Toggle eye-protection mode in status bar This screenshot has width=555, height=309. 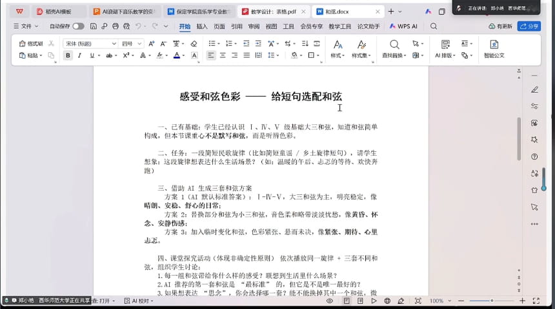pyautogui.click(x=330, y=301)
